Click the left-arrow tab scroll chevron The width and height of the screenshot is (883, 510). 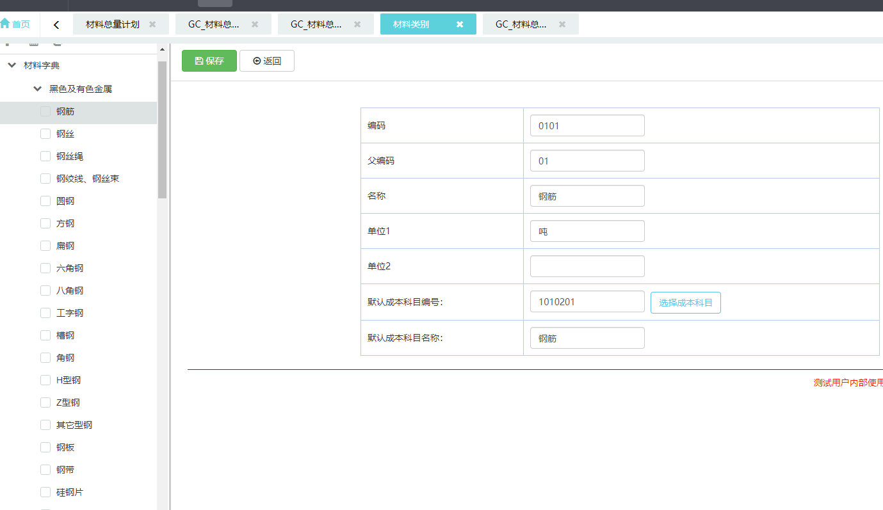click(56, 25)
